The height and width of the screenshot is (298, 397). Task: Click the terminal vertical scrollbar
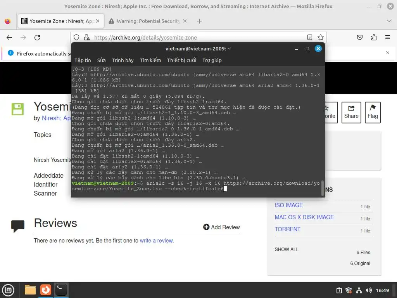(x=323, y=188)
